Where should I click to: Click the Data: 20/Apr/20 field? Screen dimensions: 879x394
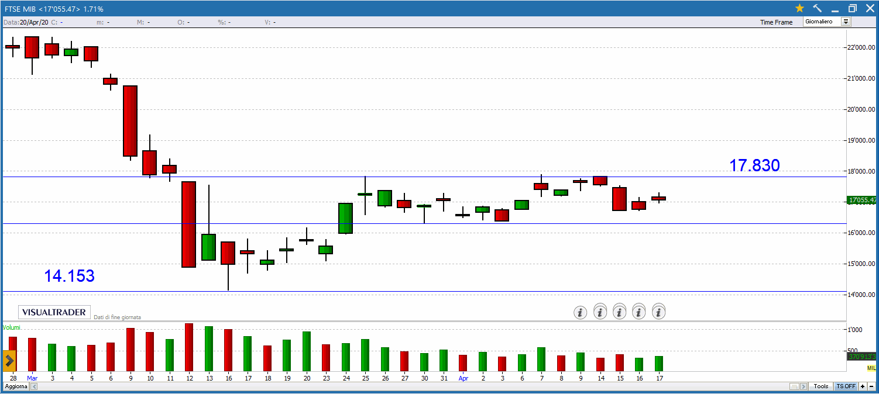(26, 22)
